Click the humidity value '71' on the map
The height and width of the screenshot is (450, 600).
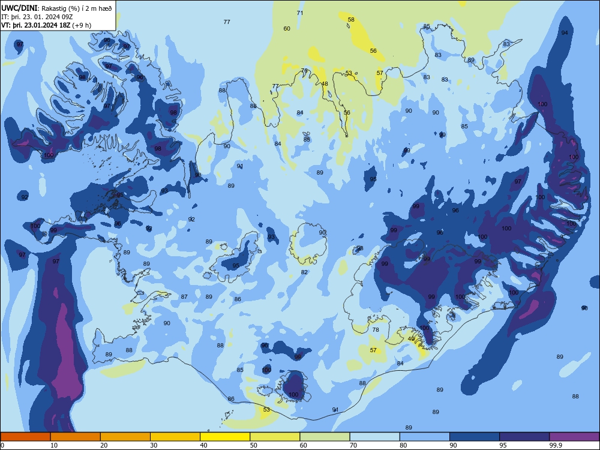(x=300, y=13)
